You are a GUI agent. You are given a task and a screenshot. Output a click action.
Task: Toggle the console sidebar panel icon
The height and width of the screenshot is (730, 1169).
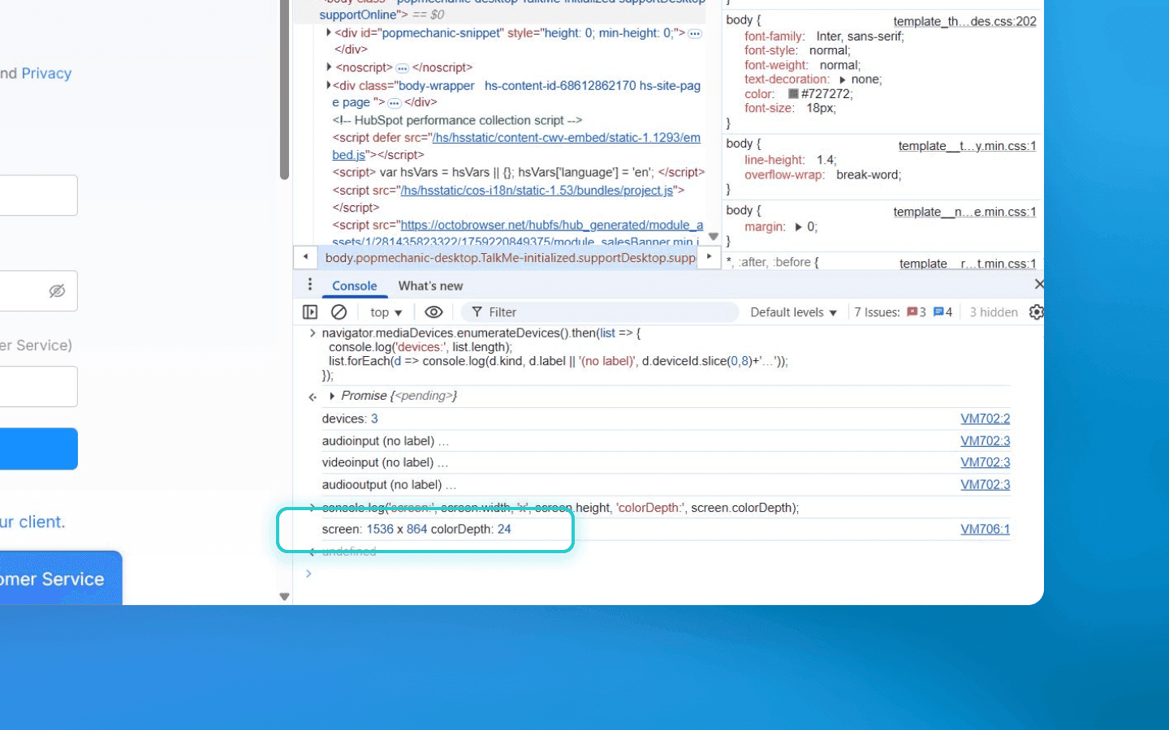click(x=309, y=312)
